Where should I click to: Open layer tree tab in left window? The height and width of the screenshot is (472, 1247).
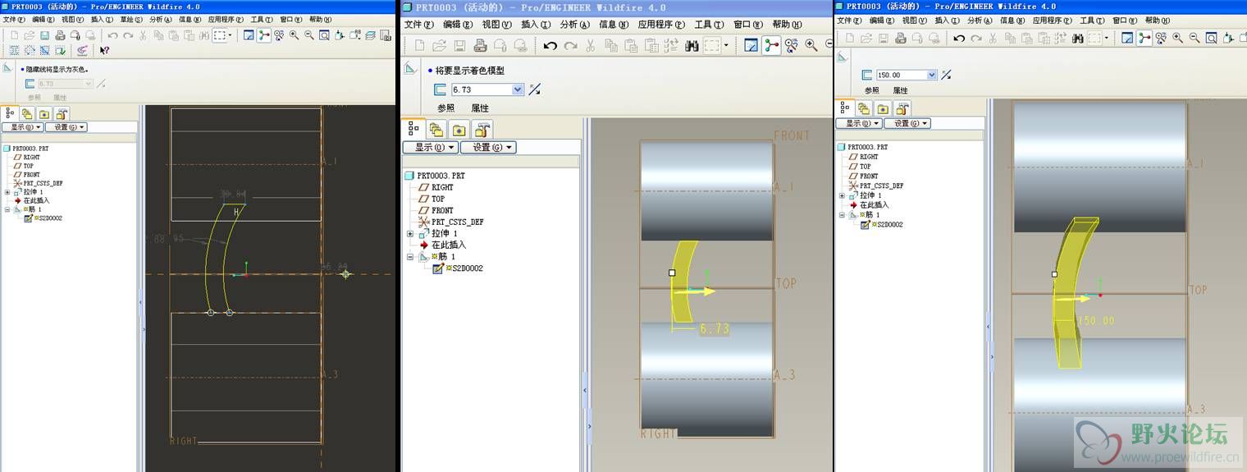pos(27,114)
